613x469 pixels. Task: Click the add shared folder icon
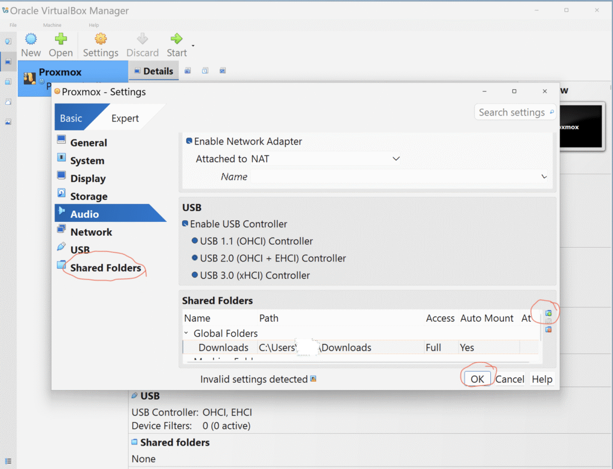(x=548, y=313)
